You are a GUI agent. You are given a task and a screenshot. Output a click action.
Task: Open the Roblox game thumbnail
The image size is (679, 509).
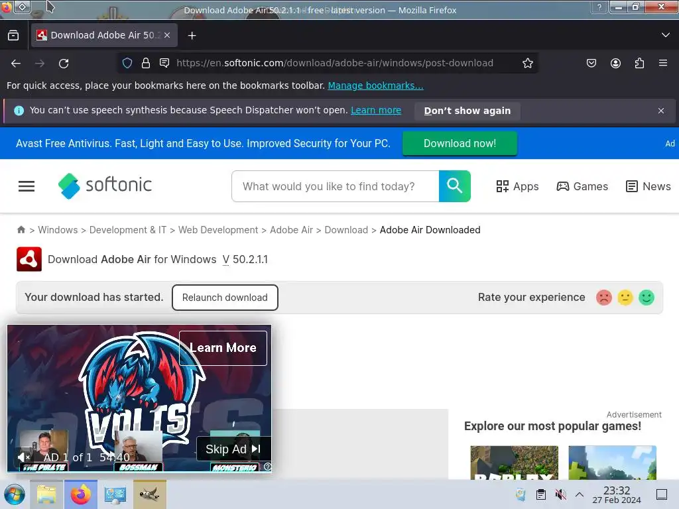coord(514,462)
